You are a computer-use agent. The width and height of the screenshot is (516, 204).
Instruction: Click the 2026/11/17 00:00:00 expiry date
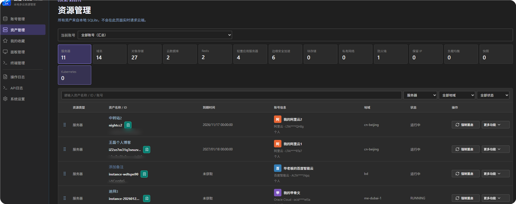[x=218, y=125]
